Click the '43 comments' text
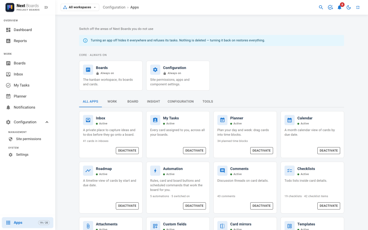This screenshot has height=230, width=368. point(226,196)
